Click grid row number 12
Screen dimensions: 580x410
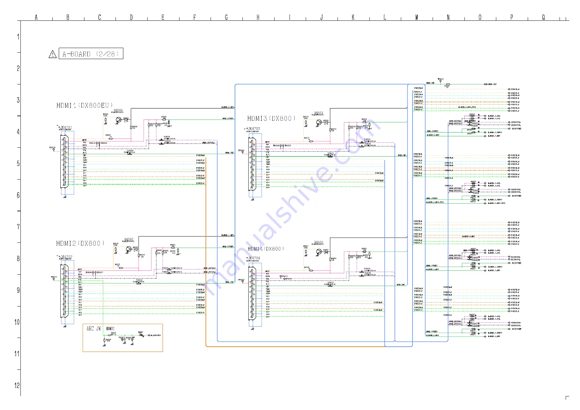[17, 386]
